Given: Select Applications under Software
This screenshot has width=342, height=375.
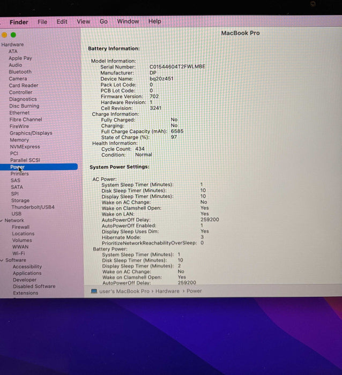Looking at the screenshot, I should pos(27,273).
